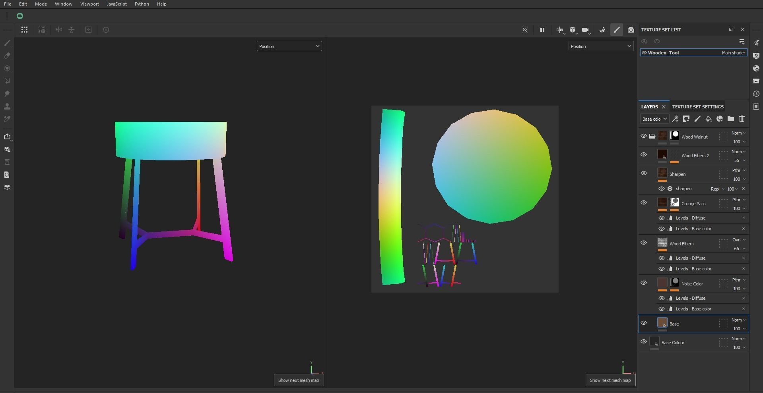
Task: Activate the painting mode brush icon
Action: [617, 30]
